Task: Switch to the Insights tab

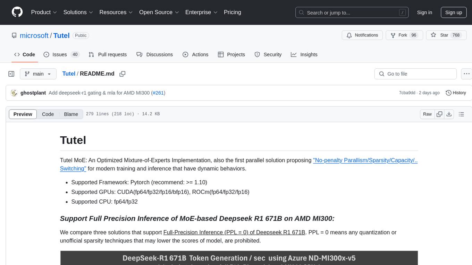Action: point(304,54)
